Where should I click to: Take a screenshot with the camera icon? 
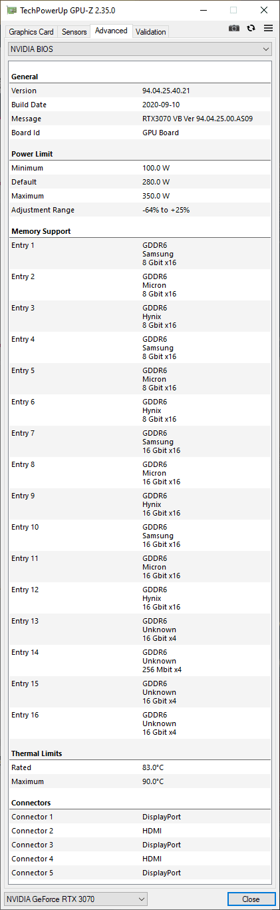pyautogui.click(x=233, y=28)
